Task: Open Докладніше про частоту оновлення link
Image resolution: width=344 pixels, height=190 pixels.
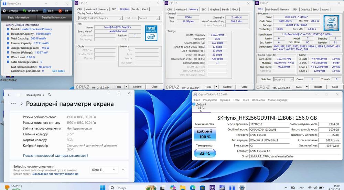Action: pyautogui.click(x=55, y=174)
